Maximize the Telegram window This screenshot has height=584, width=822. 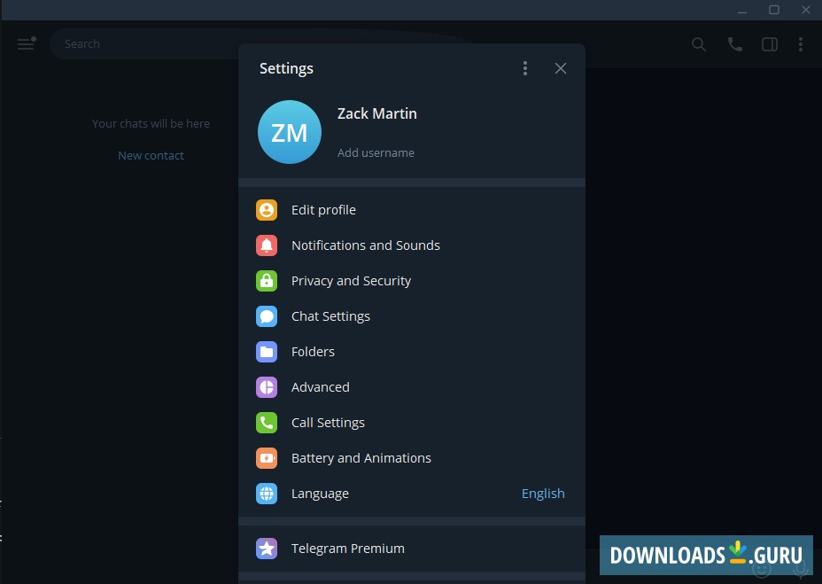[774, 10]
